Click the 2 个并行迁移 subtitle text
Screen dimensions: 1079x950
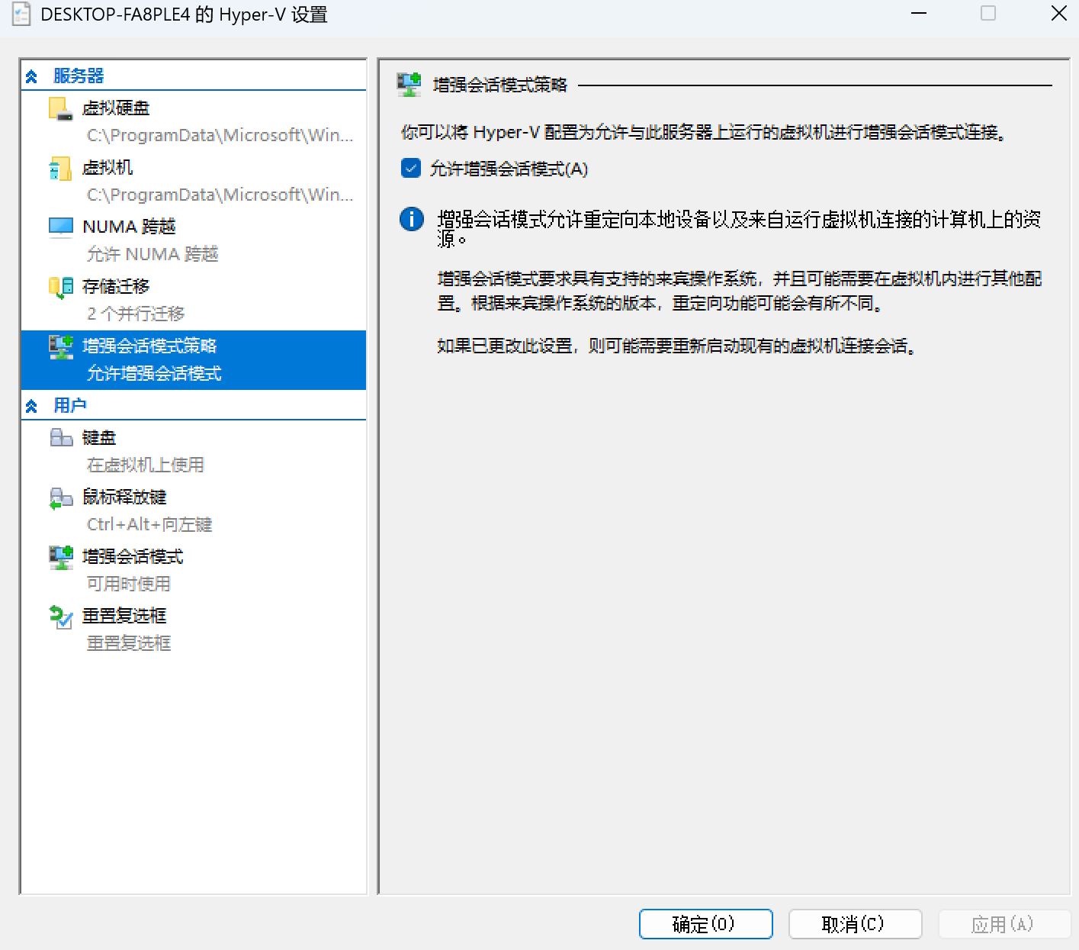[x=136, y=314]
